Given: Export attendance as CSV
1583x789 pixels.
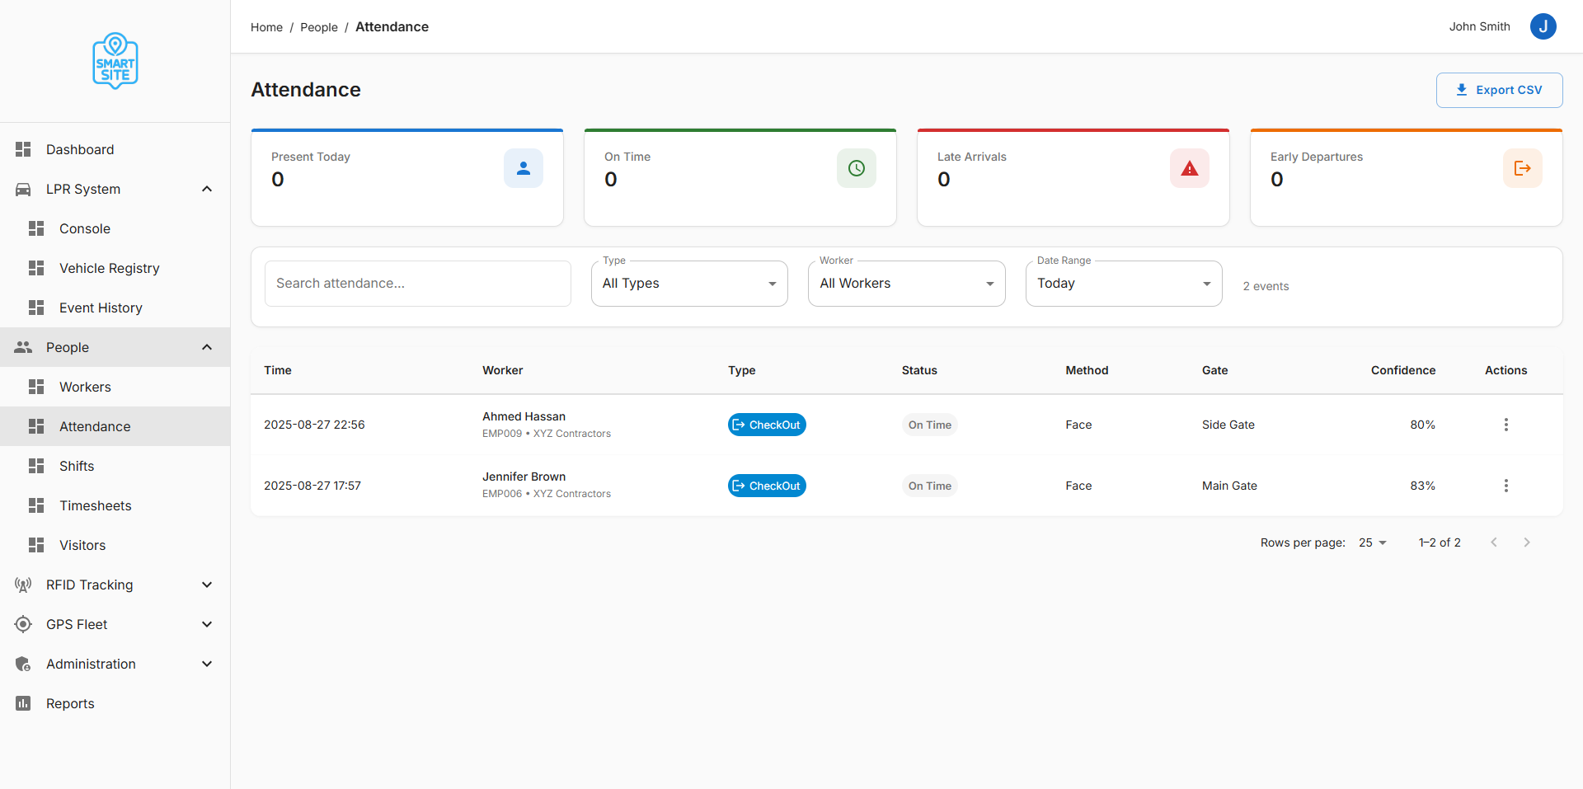Looking at the screenshot, I should pos(1499,90).
